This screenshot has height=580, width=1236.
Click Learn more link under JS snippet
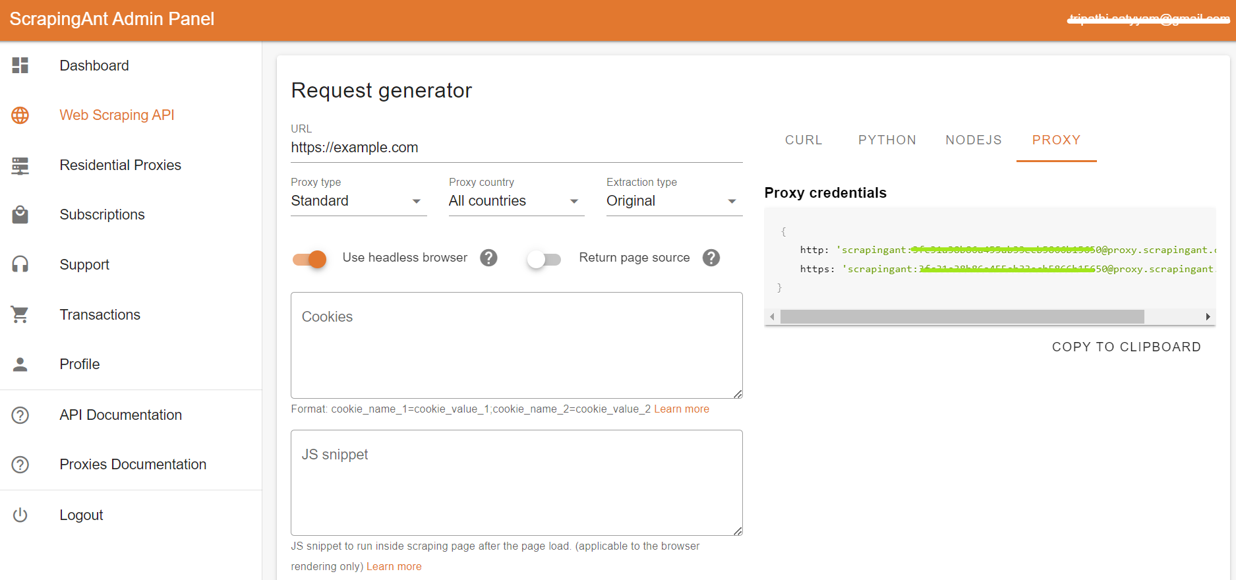(394, 567)
